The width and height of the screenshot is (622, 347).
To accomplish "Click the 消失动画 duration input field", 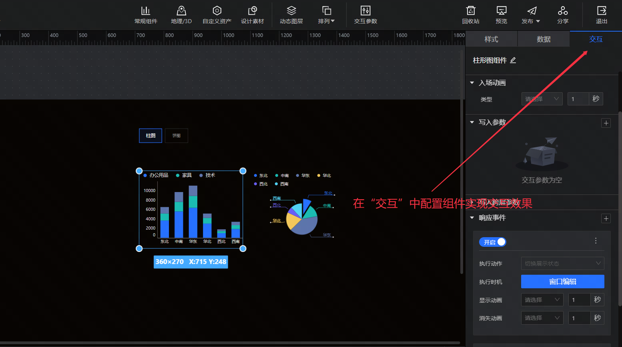I will click(x=579, y=318).
